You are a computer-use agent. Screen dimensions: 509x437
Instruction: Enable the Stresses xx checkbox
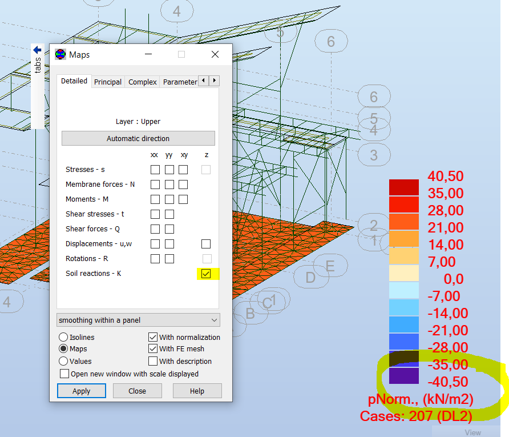coord(155,170)
